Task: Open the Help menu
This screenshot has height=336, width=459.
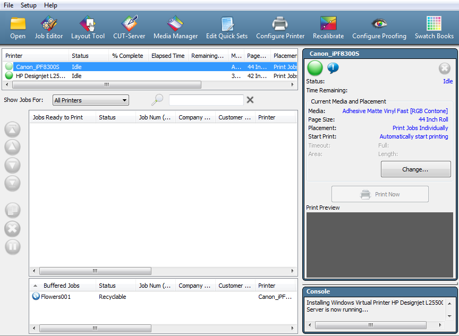Action: [x=50, y=5]
